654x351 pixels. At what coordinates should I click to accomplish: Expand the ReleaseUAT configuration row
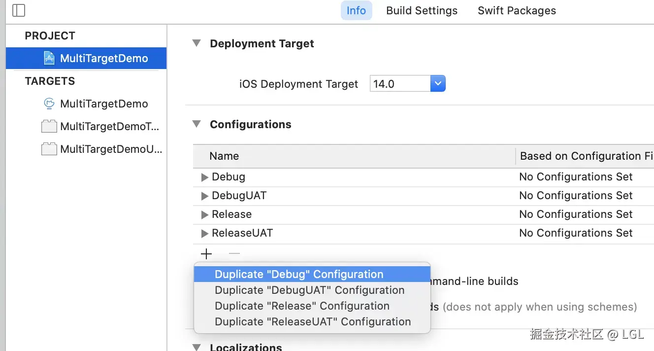tap(205, 233)
